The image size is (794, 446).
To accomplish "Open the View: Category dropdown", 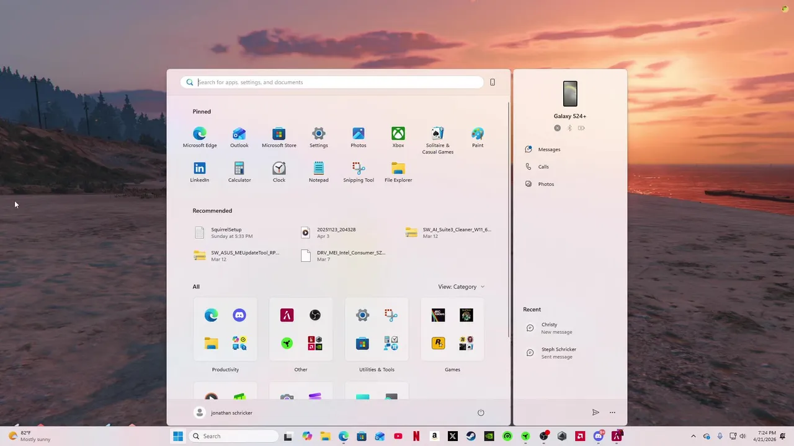I will click(462, 287).
